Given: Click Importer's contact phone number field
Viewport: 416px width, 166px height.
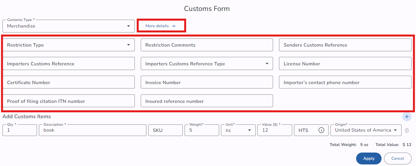Looking at the screenshot, I should coord(345,83).
